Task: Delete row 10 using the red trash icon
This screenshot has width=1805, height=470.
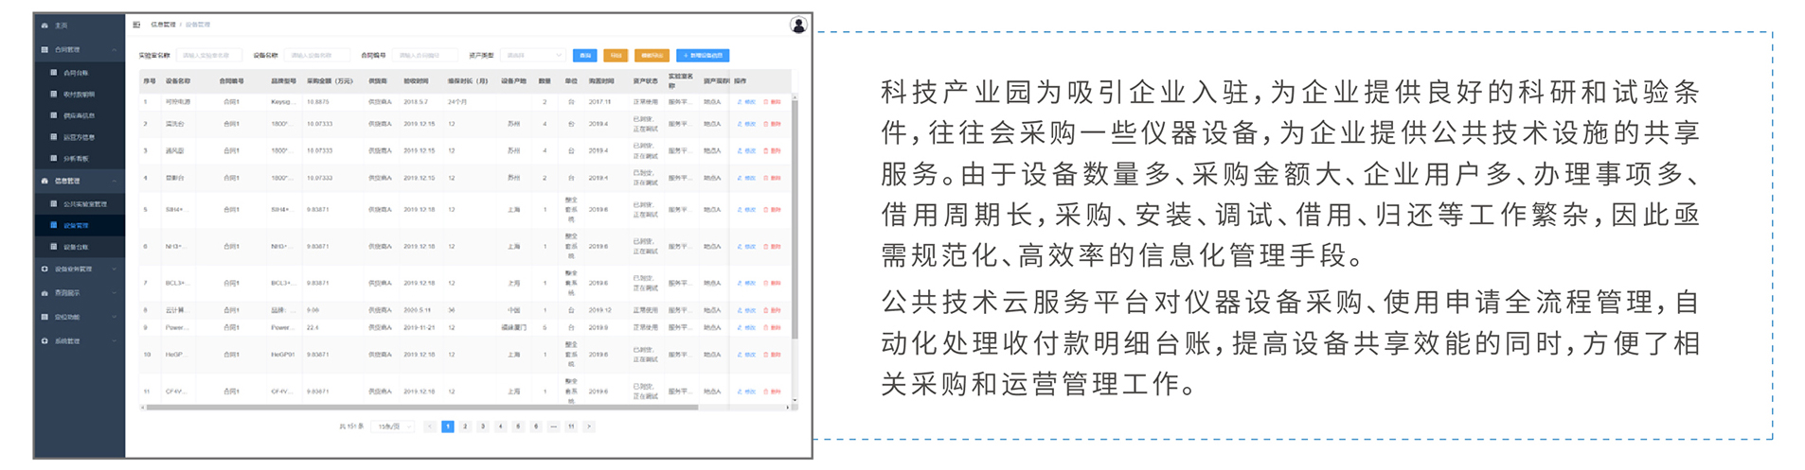Action: coord(772,355)
